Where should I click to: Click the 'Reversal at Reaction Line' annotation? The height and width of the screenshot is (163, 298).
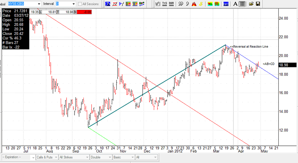coord(249,46)
